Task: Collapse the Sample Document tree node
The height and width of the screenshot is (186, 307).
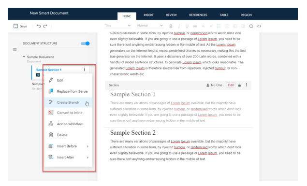Action: (x=24, y=57)
